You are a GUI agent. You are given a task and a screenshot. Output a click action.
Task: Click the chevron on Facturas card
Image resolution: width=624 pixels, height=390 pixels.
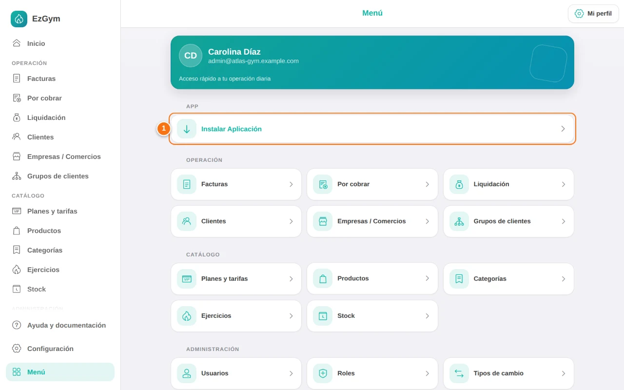[x=291, y=184]
